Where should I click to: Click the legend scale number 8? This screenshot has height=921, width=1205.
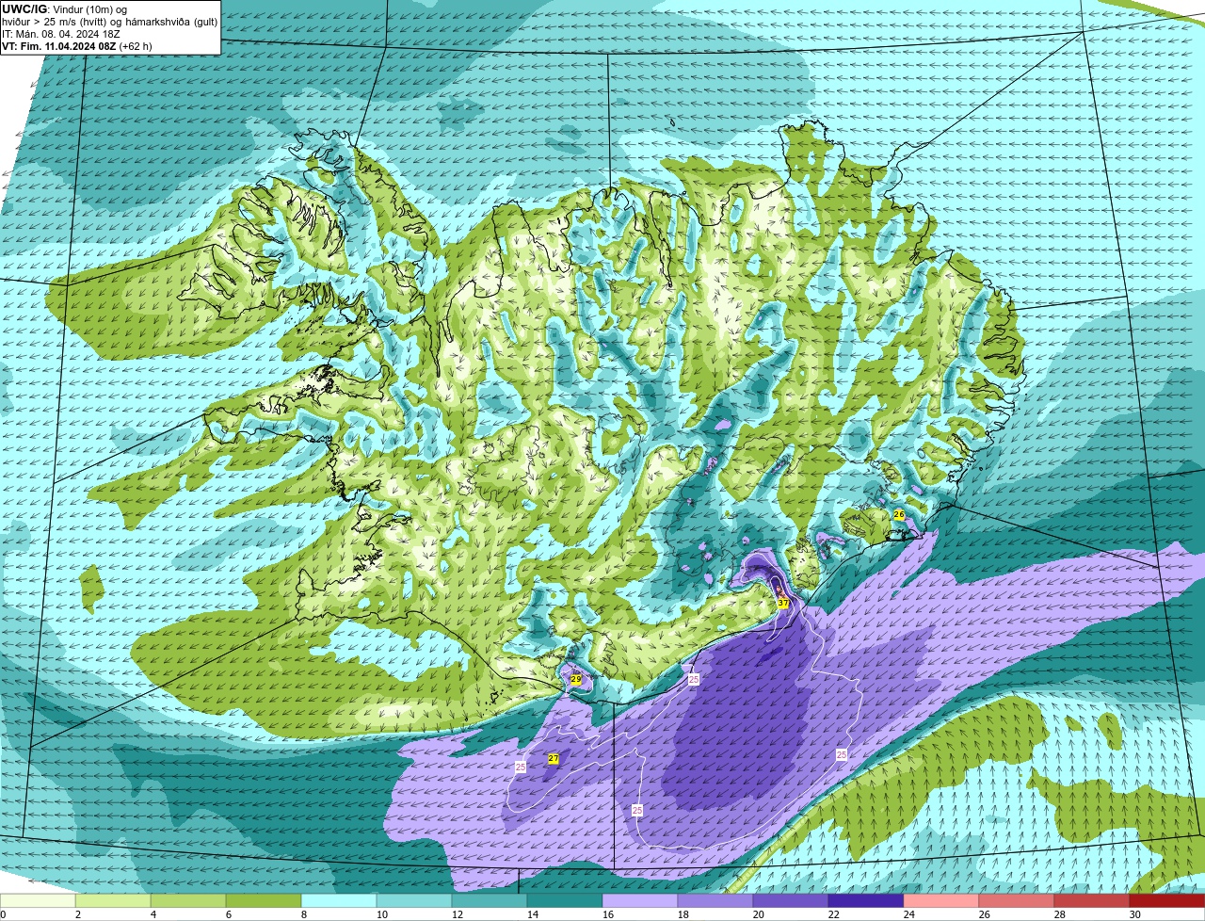coord(304,914)
